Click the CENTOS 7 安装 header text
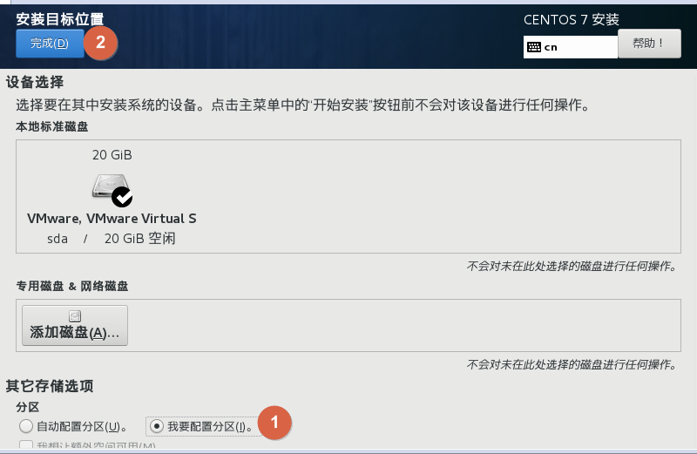Screen dimensions: 697x454 tap(572, 19)
